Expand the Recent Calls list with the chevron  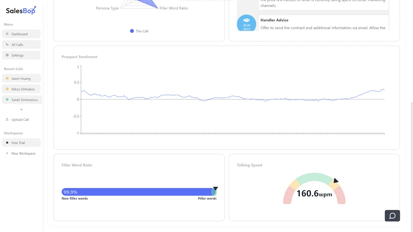click(22, 109)
